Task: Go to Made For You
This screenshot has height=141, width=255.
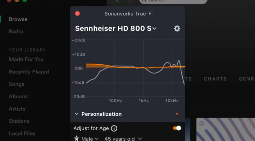Action: [26, 59]
